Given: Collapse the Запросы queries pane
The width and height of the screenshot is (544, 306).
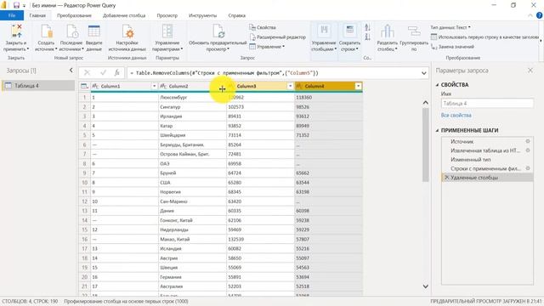Looking at the screenshot, I should 71,71.
